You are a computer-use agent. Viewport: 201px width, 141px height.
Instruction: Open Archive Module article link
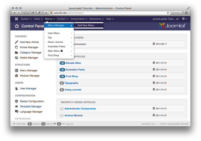tap(74, 116)
